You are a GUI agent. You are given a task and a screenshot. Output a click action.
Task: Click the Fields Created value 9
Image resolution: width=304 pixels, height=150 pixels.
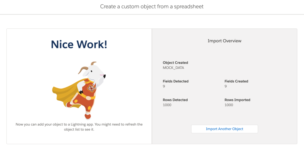[226, 87]
